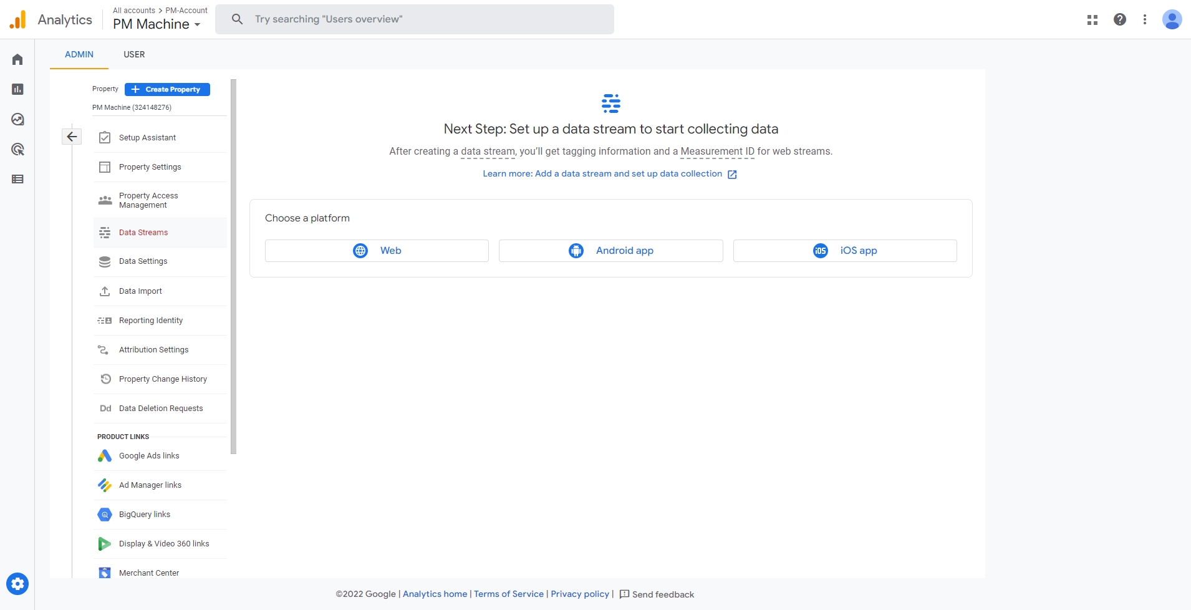This screenshot has height=610, width=1191.
Task: Open the Reports bar chart icon
Action: click(17, 89)
